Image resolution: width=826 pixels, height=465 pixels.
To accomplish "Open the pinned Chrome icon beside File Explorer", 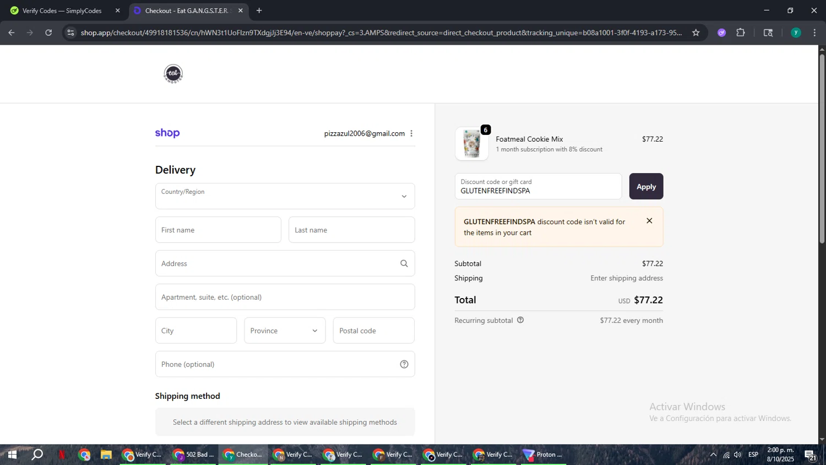I will pos(84,455).
